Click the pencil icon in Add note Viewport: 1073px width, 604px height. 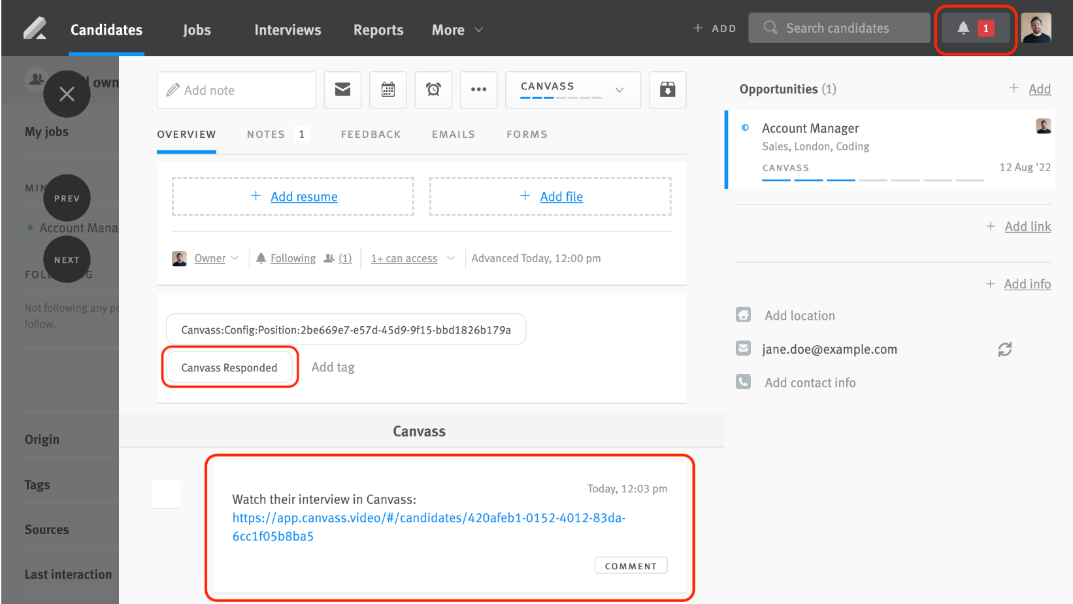(x=173, y=90)
